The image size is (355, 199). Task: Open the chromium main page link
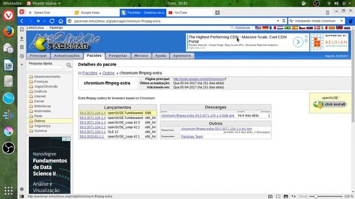[199, 79]
